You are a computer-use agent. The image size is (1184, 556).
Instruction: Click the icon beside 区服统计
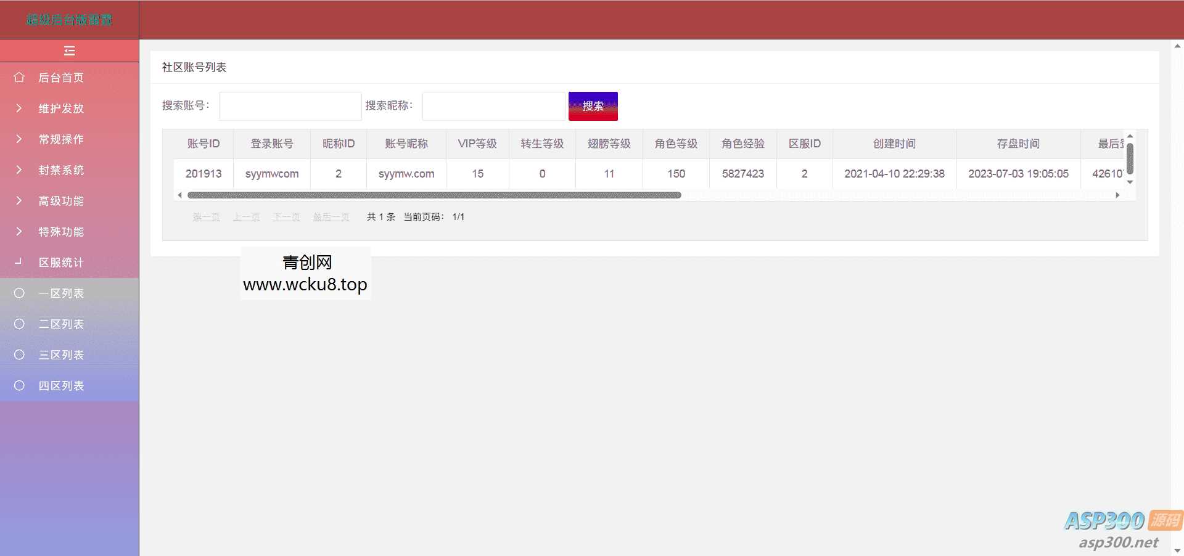tap(18, 263)
